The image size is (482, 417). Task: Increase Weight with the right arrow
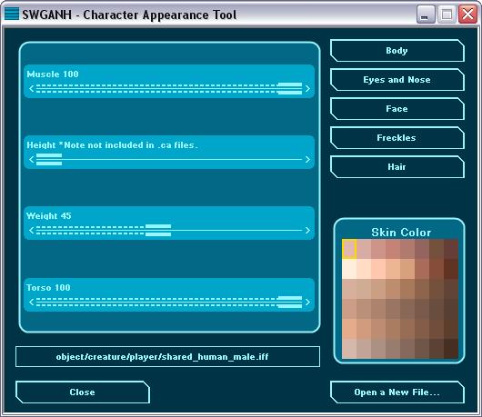coord(307,230)
